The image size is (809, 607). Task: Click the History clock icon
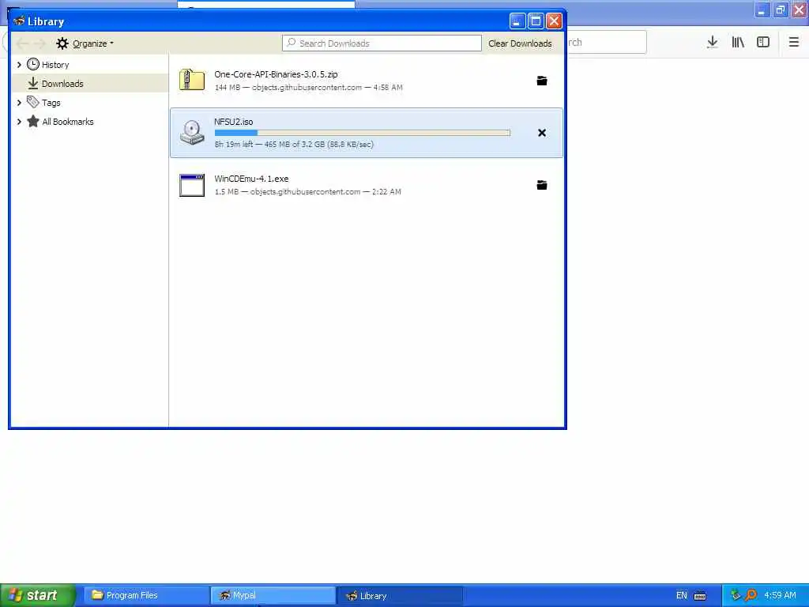(x=33, y=64)
